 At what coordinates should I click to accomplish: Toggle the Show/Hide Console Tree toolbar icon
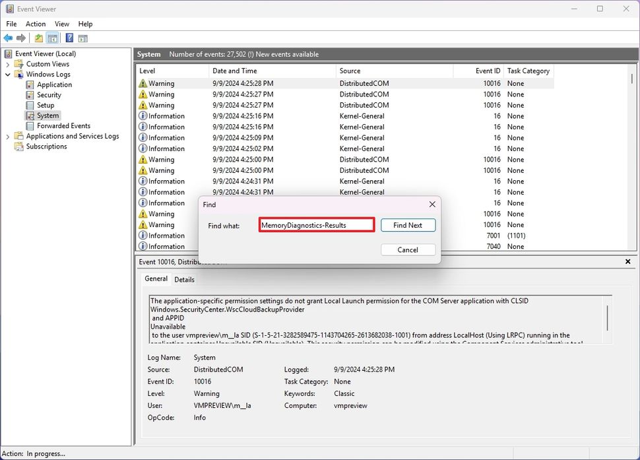tap(53, 38)
